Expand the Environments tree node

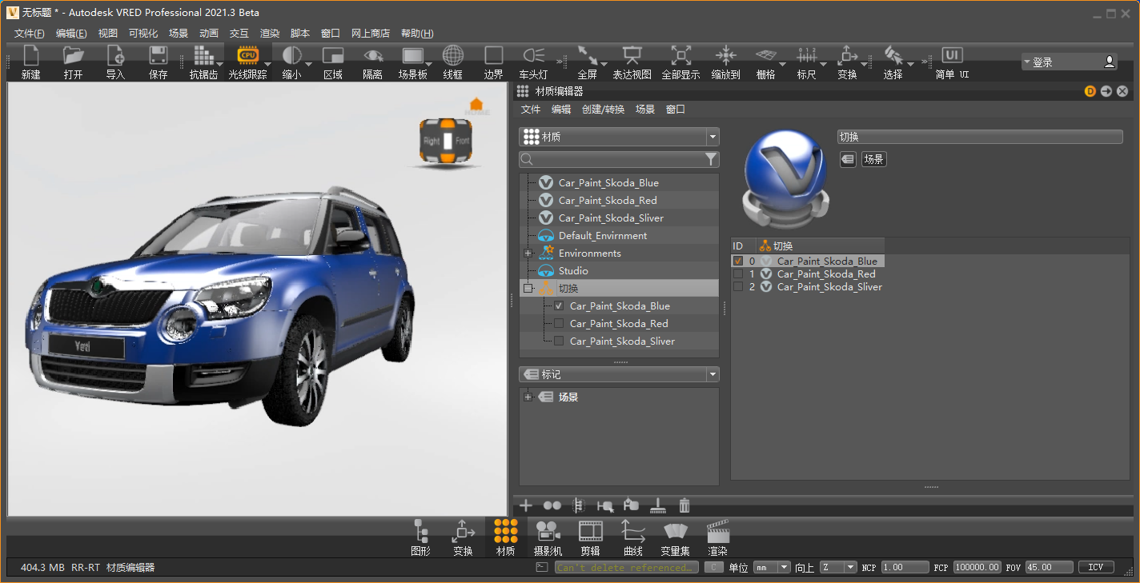tap(528, 254)
